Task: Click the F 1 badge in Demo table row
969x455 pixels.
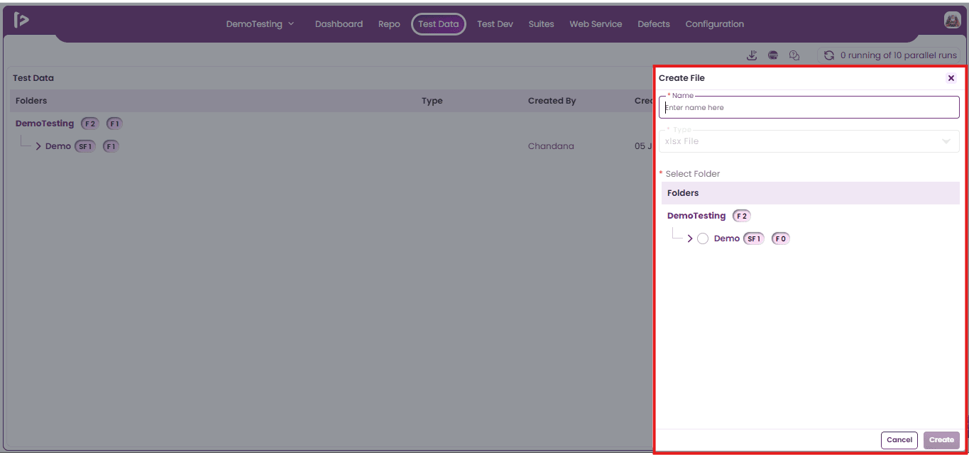Action: point(111,146)
